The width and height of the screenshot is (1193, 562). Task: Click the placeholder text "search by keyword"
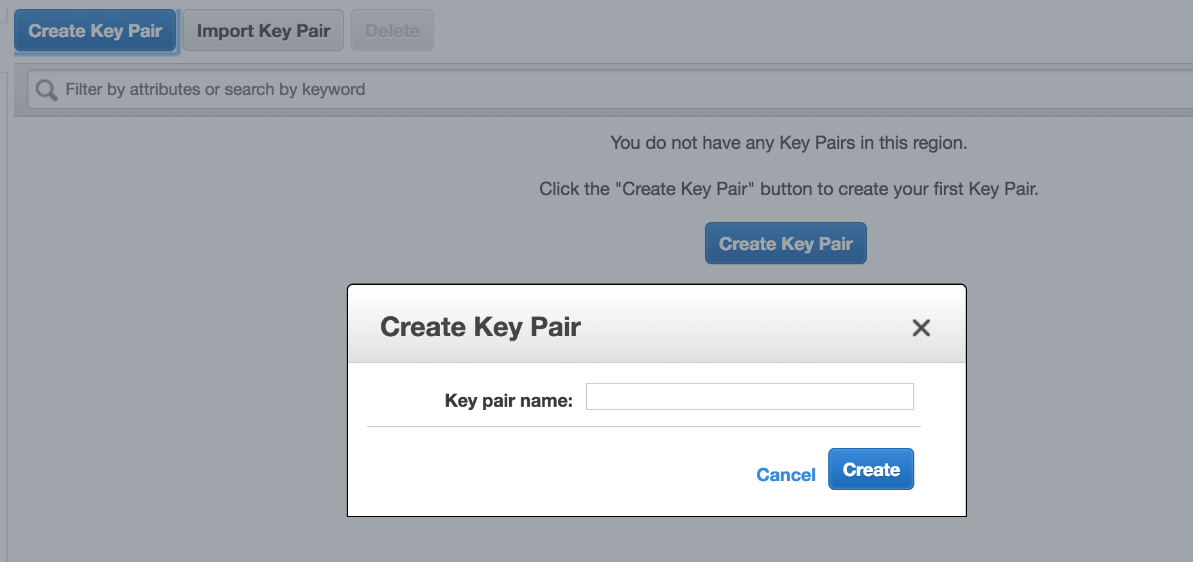(295, 90)
